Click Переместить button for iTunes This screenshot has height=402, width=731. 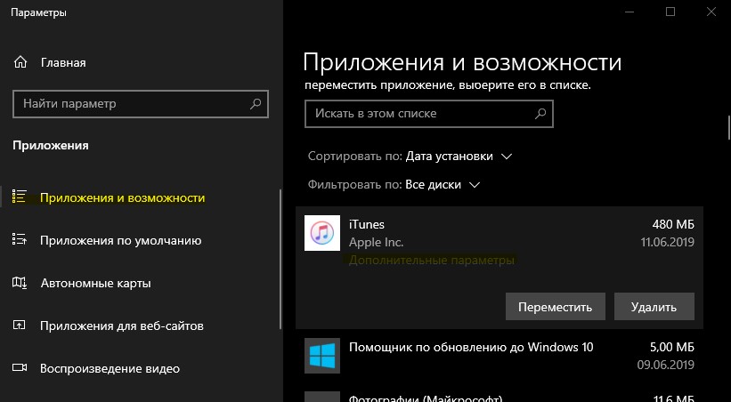pos(556,307)
